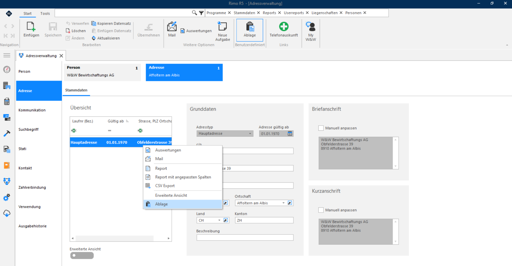Click the Beschreibung input field
Image resolution: width=512 pixels, height=266 pixels.
tap(245, 238)
